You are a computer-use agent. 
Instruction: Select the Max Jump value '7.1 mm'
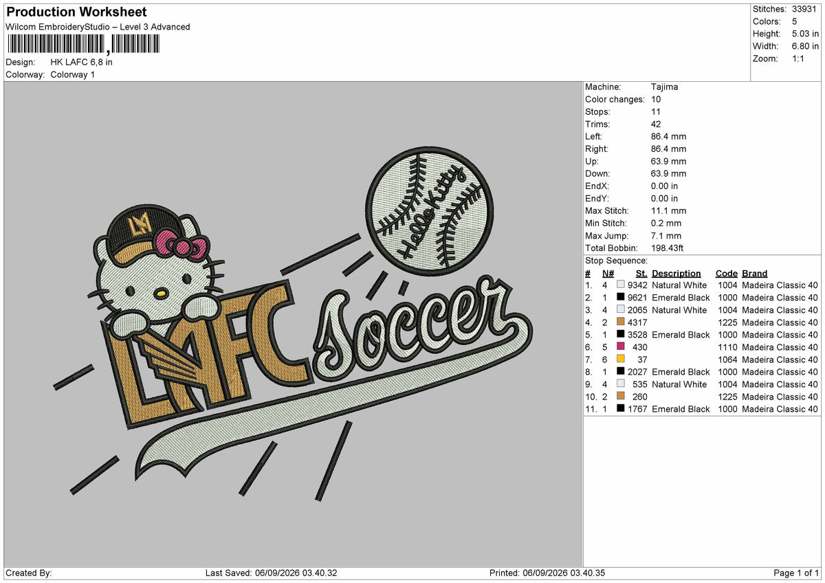pos(666,236)
